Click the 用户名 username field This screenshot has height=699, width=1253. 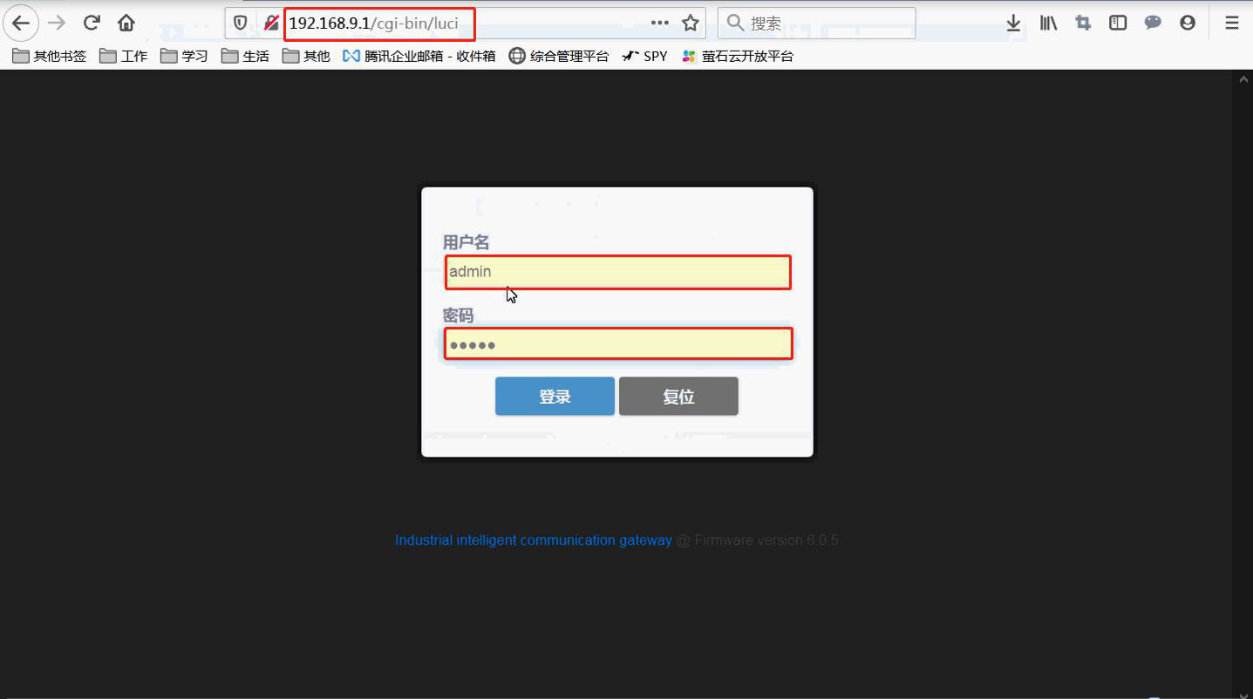pyautogui.click(x=617, y=272)
